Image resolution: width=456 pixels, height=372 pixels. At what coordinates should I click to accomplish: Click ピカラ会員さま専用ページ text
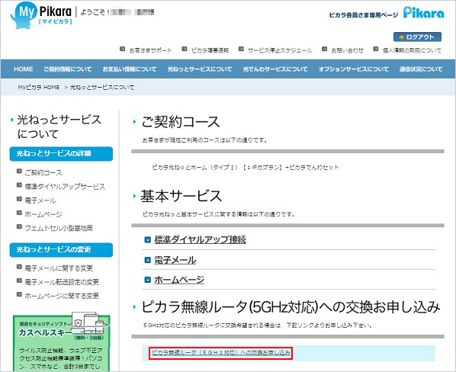pos(363,15)
